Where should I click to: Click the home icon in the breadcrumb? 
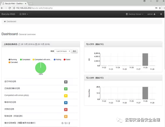tap(5, 21)
